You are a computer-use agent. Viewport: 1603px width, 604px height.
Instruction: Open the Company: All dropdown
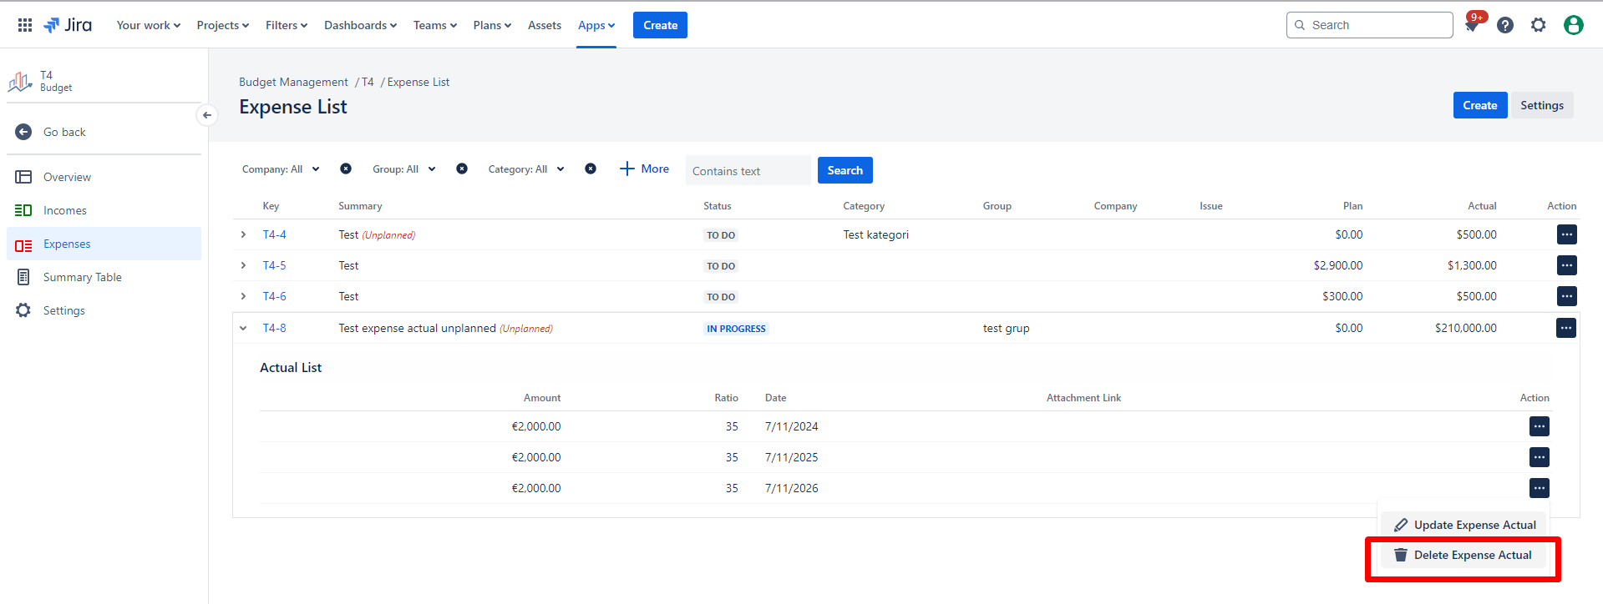[x=282, y=169]
